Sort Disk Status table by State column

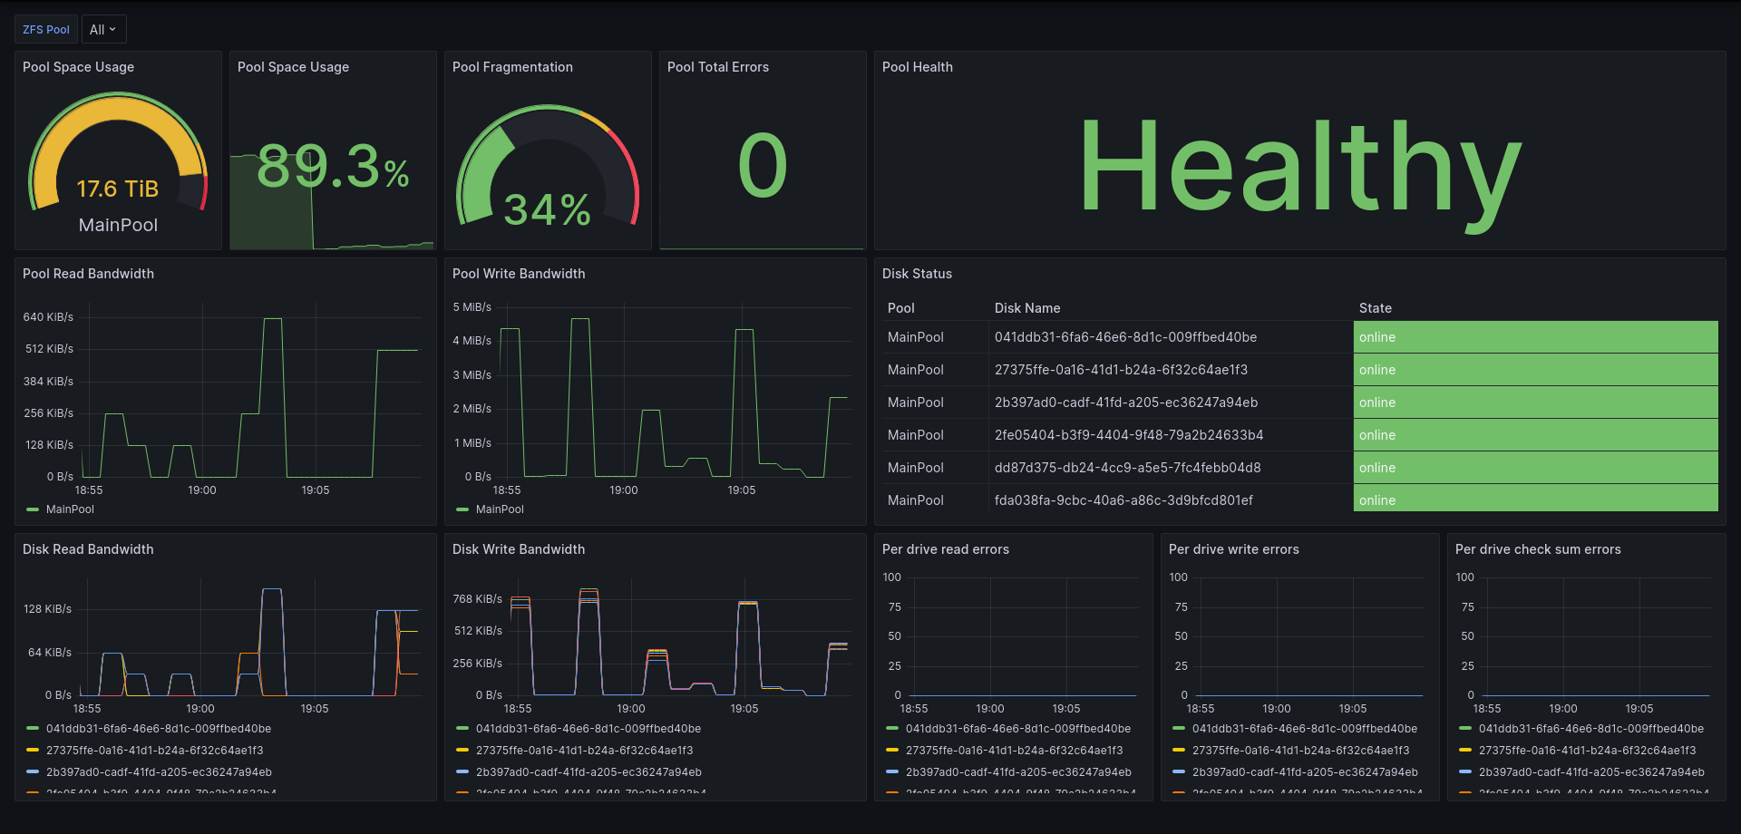point(1376,308)
